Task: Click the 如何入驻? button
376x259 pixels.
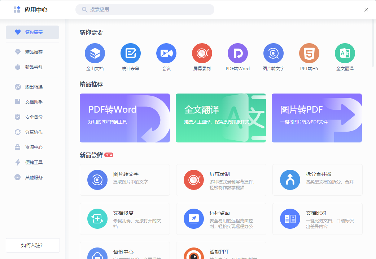Action: [x=33, y=245]
